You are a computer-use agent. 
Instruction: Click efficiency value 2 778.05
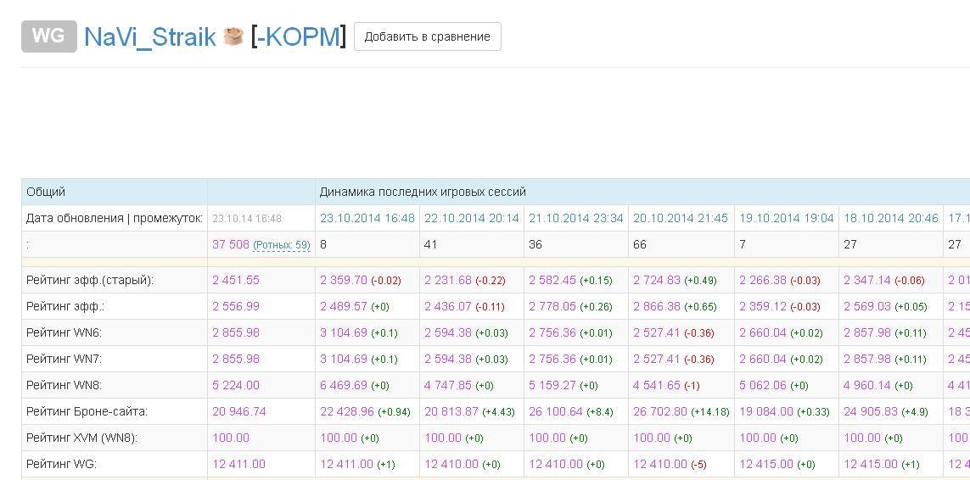(553, 306)
